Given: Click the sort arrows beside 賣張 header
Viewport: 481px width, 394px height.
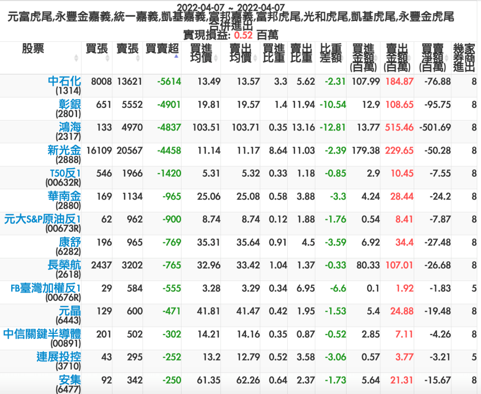Looking at the screenshot, I should tap(139, 58).
